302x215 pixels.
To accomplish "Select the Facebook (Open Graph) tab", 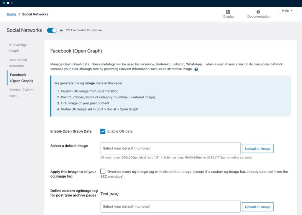I will 21,78.
